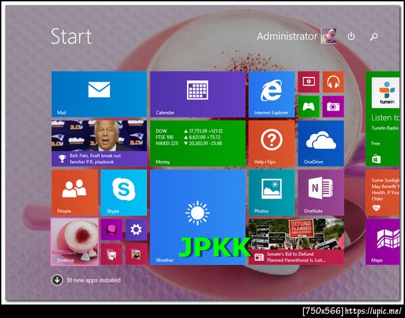Screen dimensions: 405x318
Task: Click the DOW 17,751.39 row
Action: click(x=189, y=131)
